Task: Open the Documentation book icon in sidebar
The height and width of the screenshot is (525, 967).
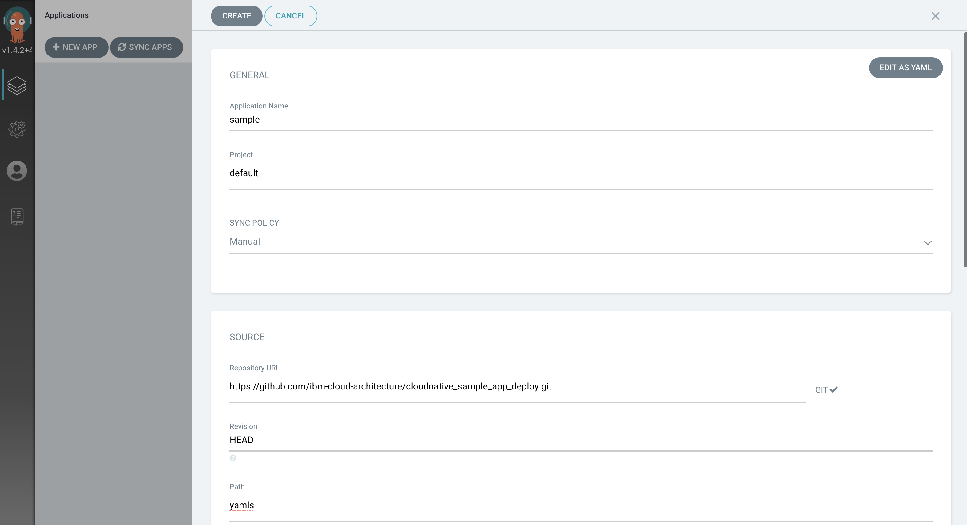Action: pos(17,217)
